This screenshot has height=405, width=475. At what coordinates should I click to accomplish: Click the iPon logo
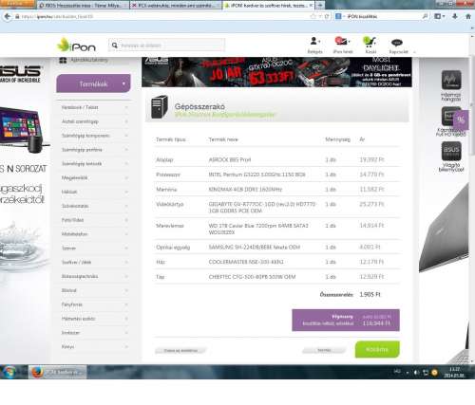point(76,45)
